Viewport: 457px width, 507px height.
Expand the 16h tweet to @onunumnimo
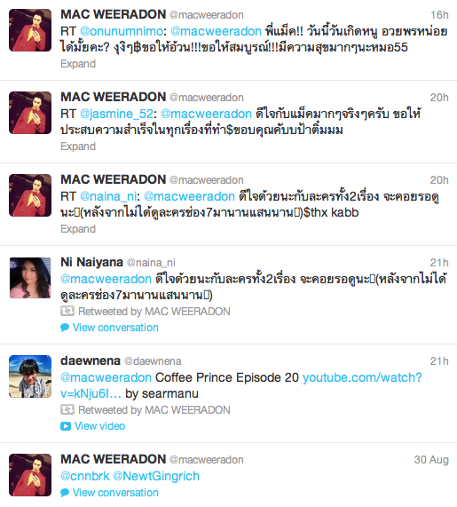(78, 64)
